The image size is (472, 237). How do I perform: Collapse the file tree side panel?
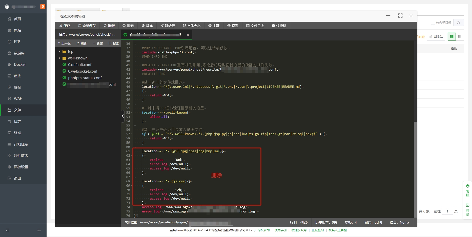[122, 116]
